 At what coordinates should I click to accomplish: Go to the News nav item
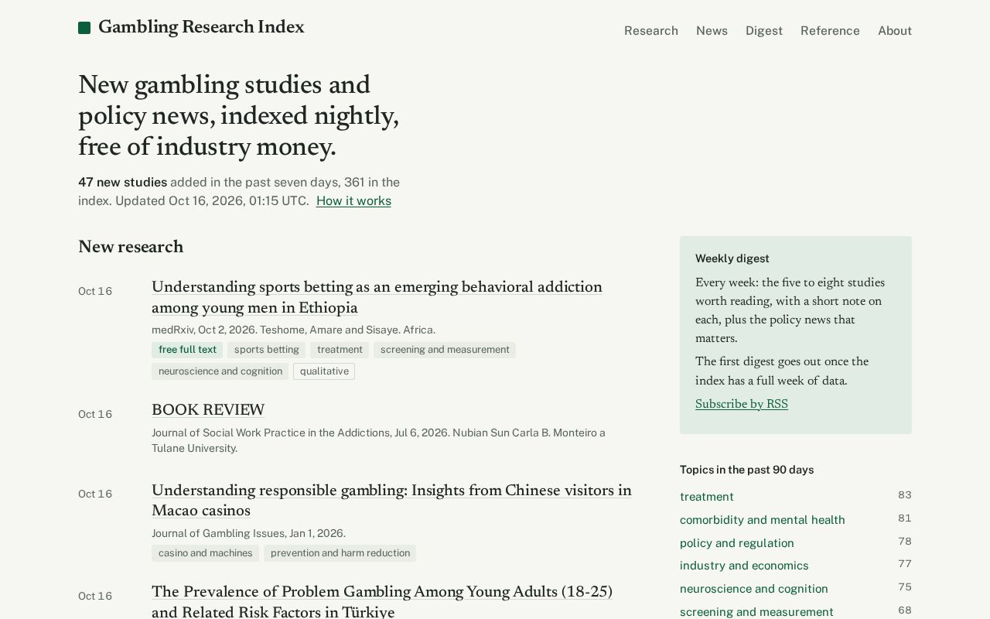click(x=712, y=31)
